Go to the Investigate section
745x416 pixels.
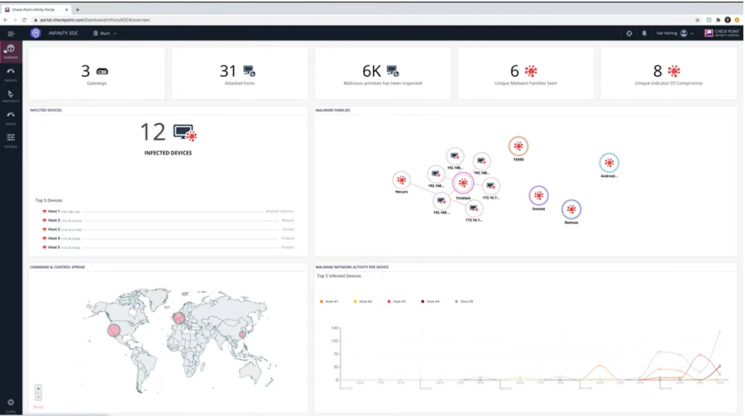pyautogui.click(x=11, y=95)
